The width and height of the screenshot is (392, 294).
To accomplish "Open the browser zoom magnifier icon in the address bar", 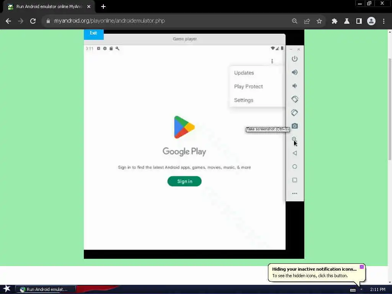I will (294, 21).
